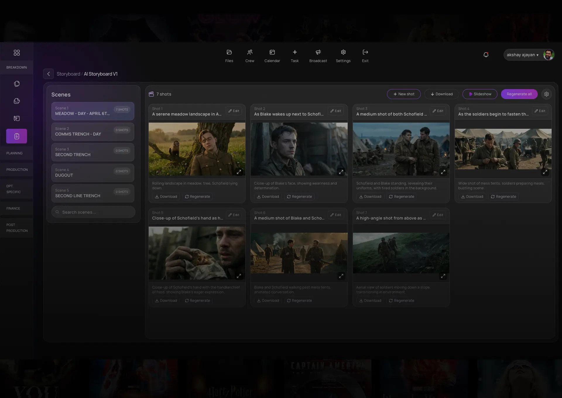Image resolution: width=562 pixels, height=398 pixels.
Task: Click Regenerate all button
Action: point(519,94)
